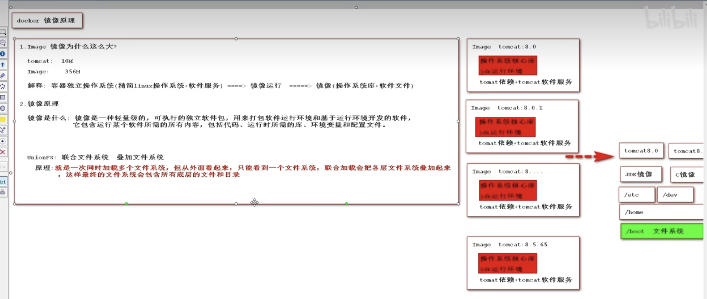Click the 'docker 镜像原理' title box
Viewport: 707px width, 299px height.
[47, 21]
